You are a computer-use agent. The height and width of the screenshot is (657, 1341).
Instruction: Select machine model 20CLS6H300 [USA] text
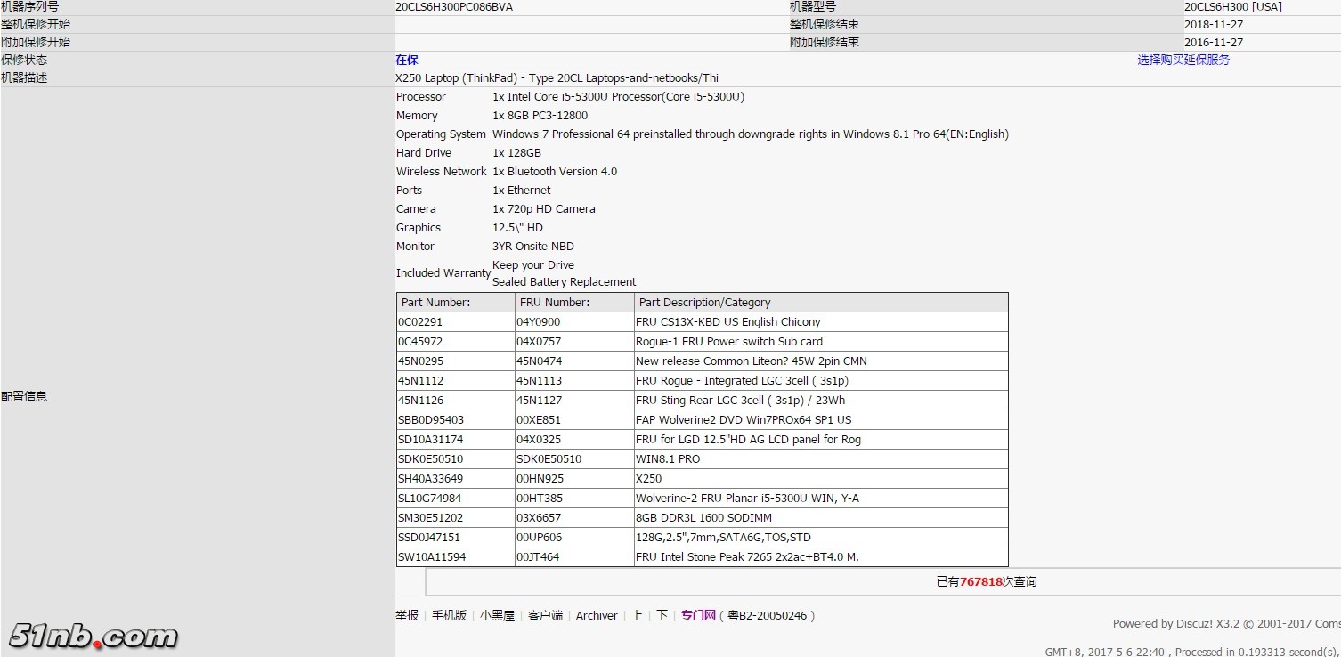[1233, 7]
